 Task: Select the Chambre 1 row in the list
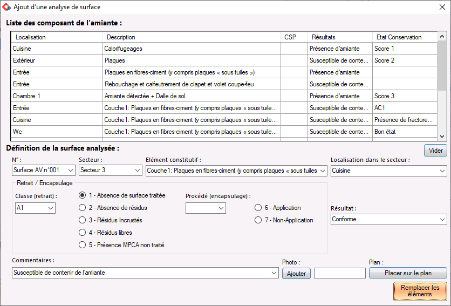point(224,96)
